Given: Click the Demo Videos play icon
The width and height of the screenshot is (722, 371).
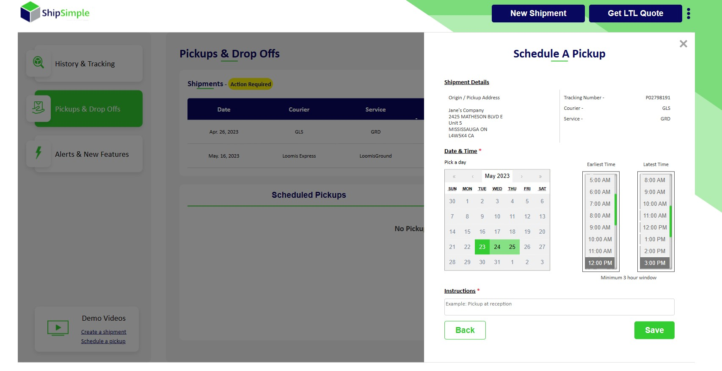Looking at the screenshot, I should pos(58,328).
